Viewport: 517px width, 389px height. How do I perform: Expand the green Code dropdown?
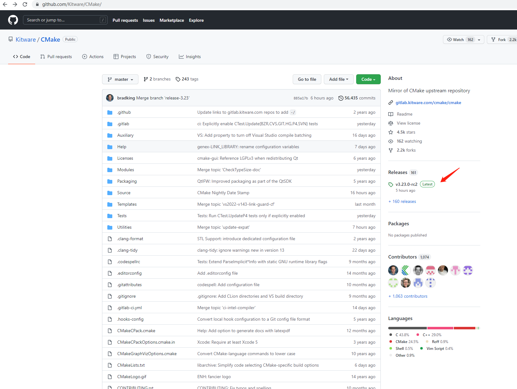click(x=368, y=79)
